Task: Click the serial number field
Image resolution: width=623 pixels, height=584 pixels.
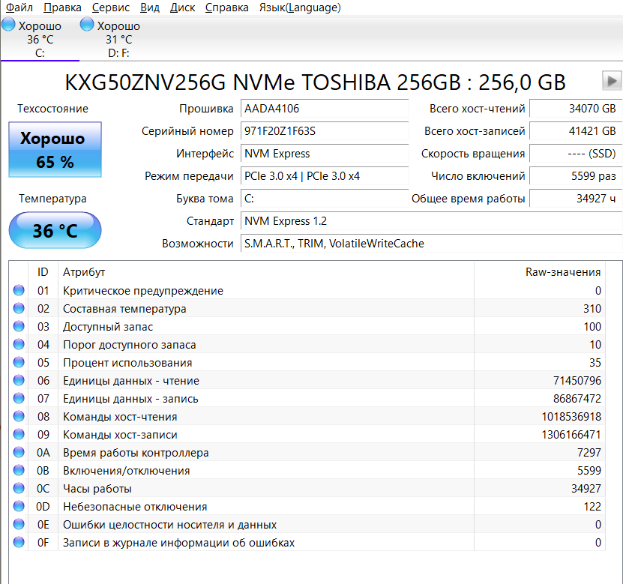Action: [324, 131]
